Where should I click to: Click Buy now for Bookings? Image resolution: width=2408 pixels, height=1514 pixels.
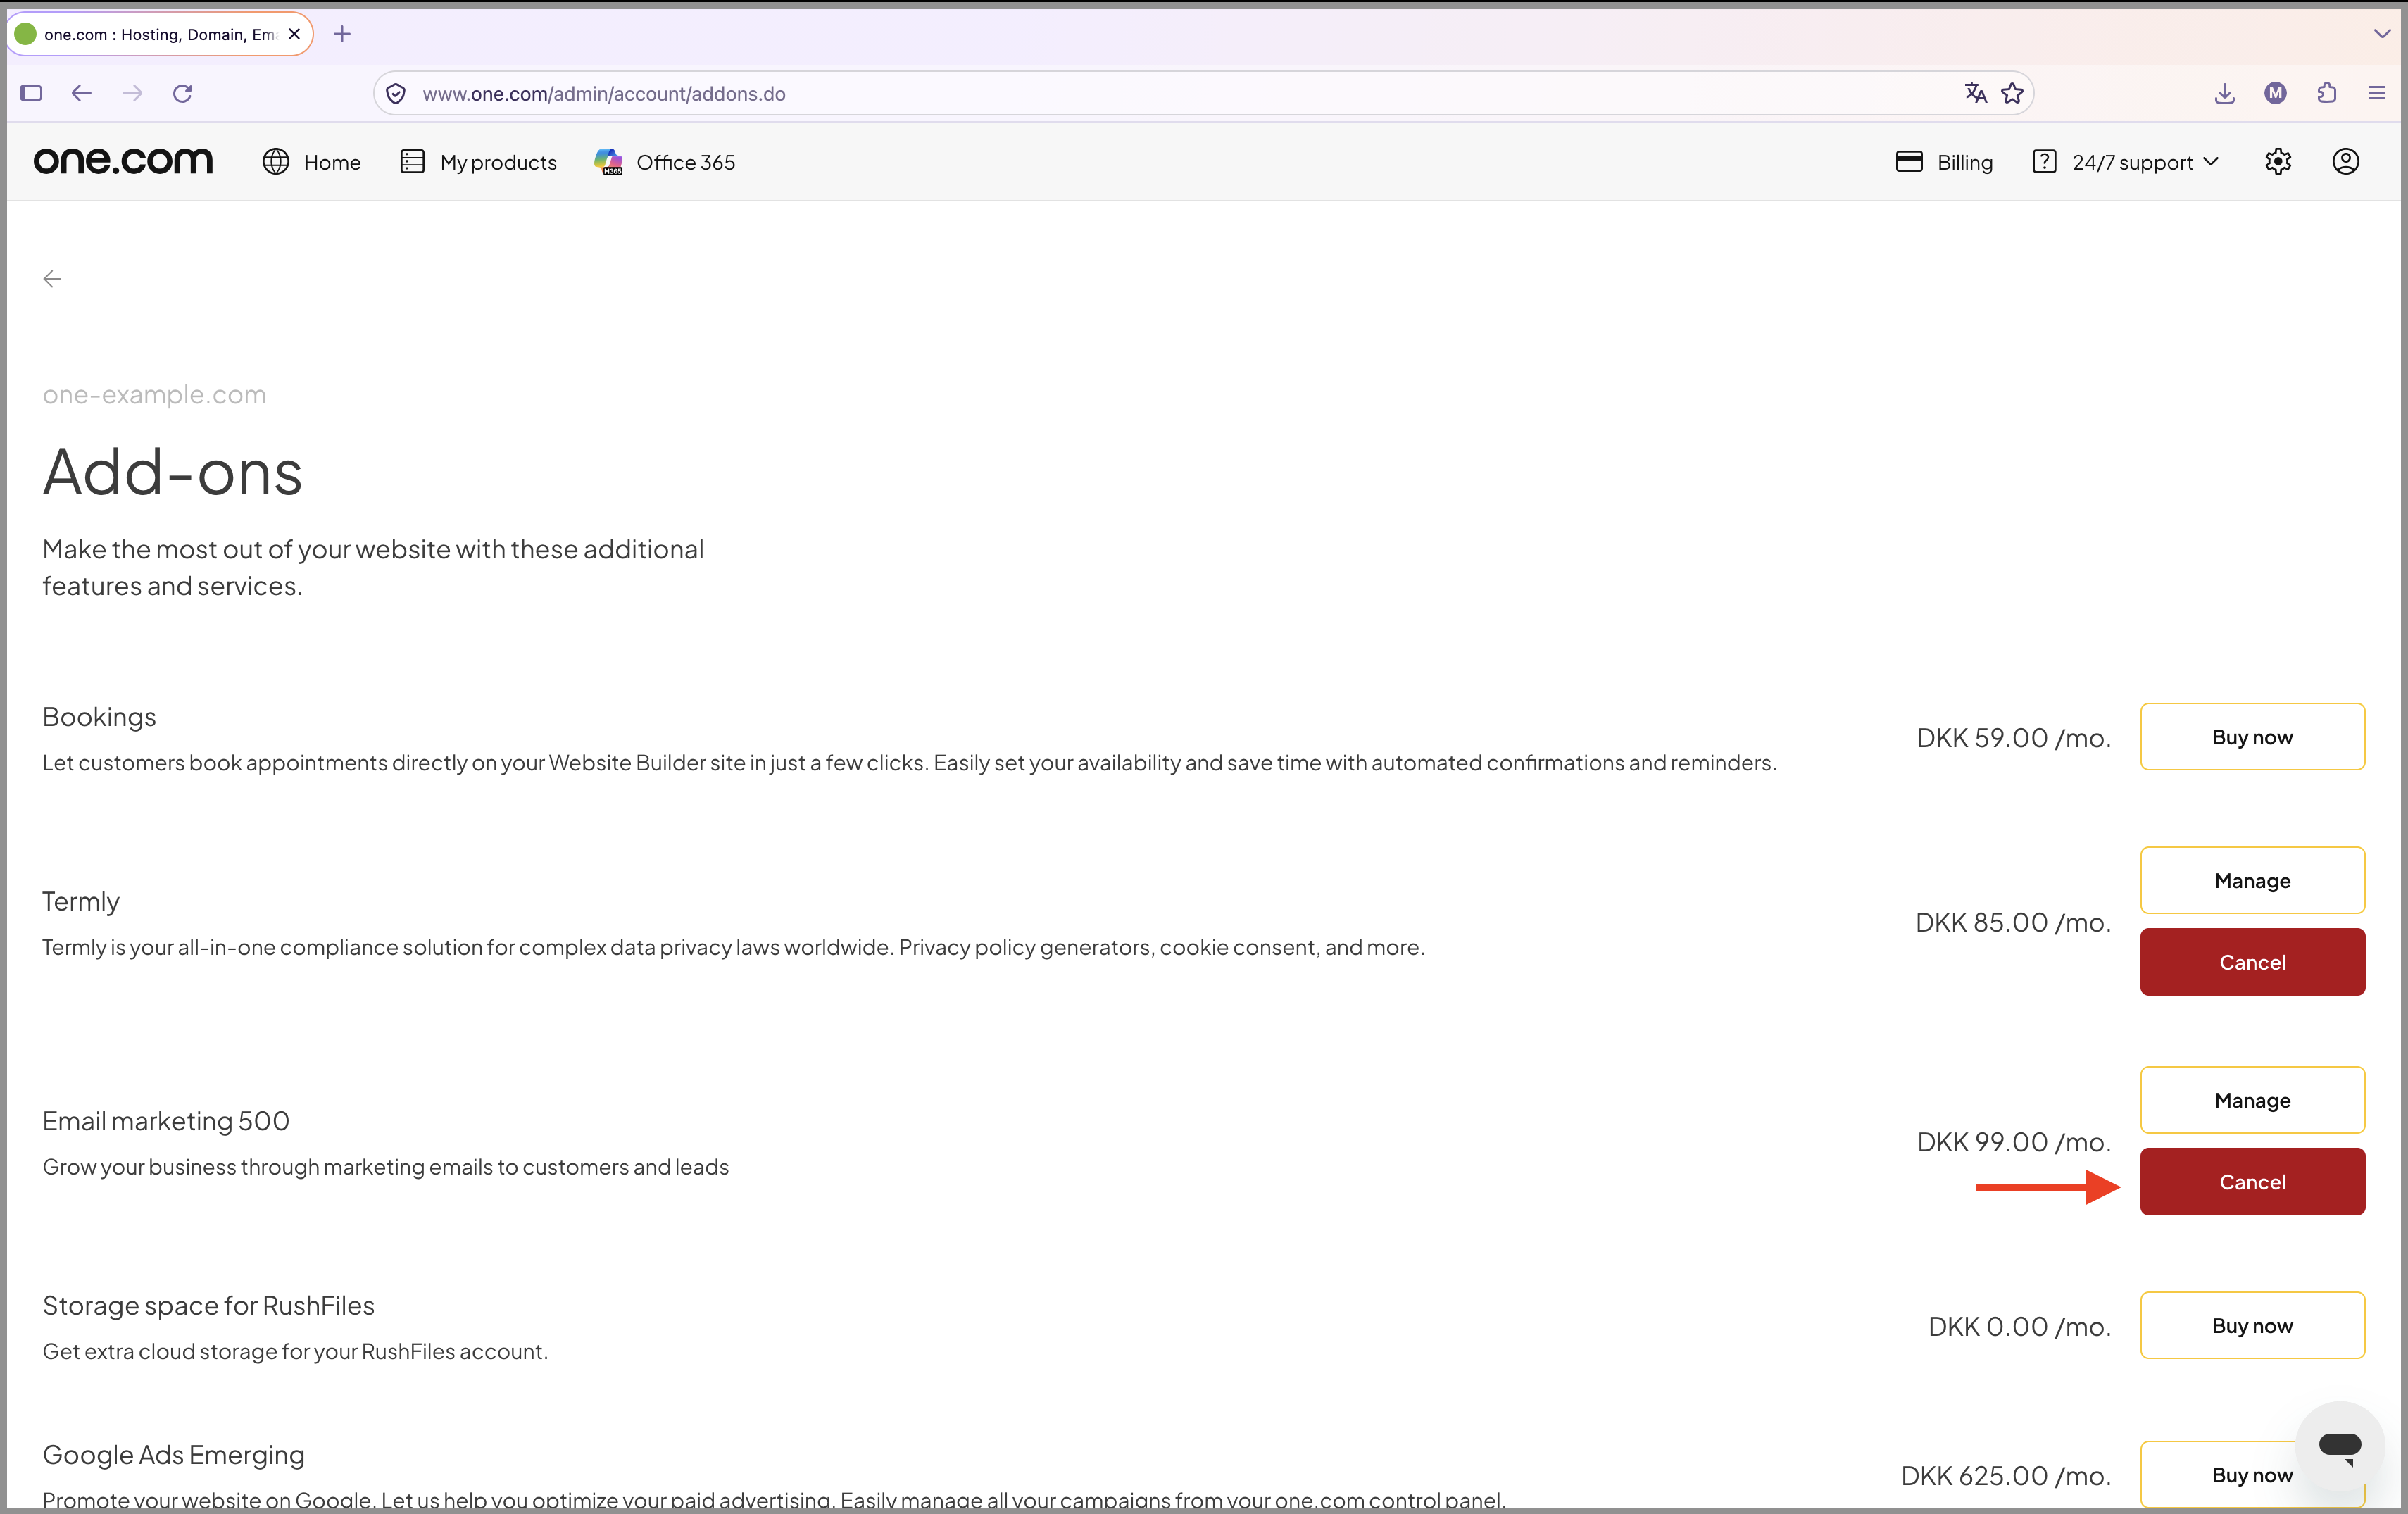(2252, 737)
